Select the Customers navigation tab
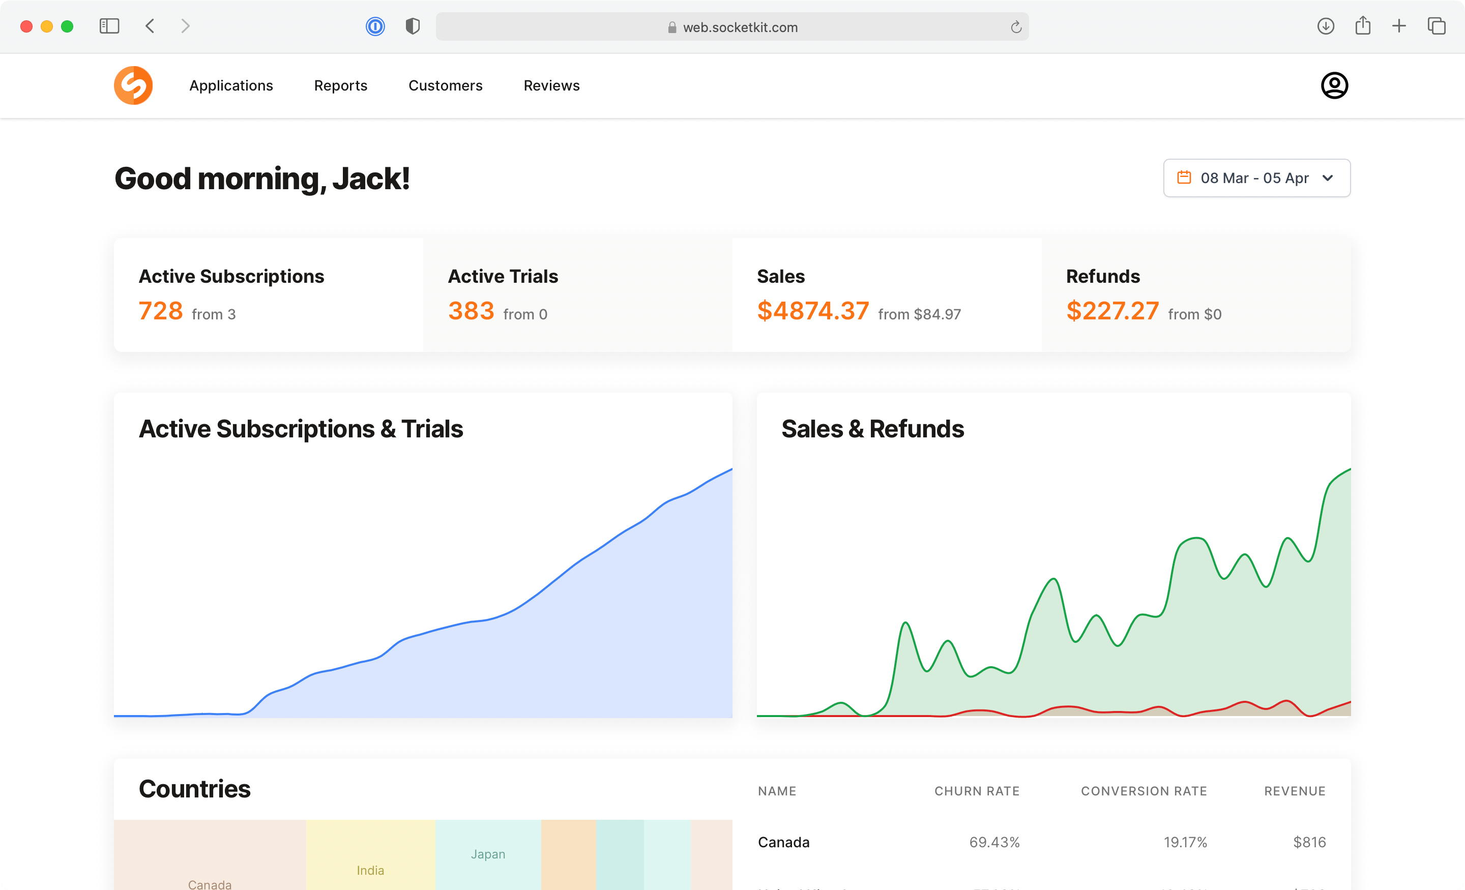The image size is (1465, 890). (x=445, y=85)
